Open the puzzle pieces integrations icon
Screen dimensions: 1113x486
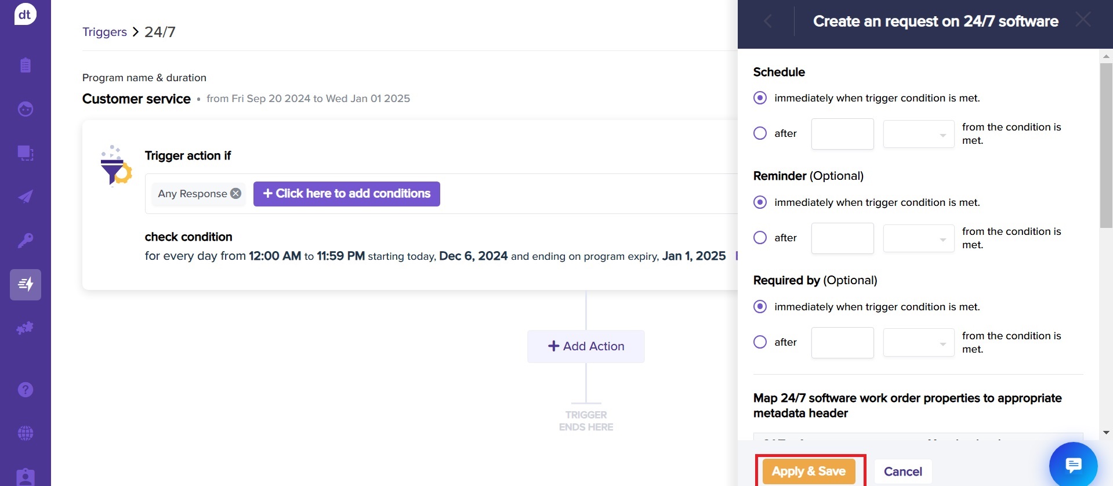click(x=25, y=328)
